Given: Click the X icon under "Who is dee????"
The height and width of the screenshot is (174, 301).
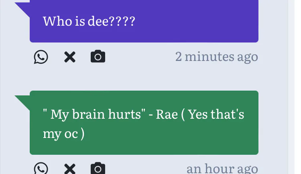Looking at the screenshot, I should 70,57.
